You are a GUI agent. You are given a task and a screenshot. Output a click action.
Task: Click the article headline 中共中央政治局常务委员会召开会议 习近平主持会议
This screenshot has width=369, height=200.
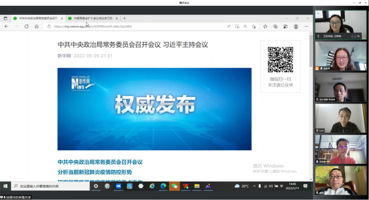click(x=133, y=45)
